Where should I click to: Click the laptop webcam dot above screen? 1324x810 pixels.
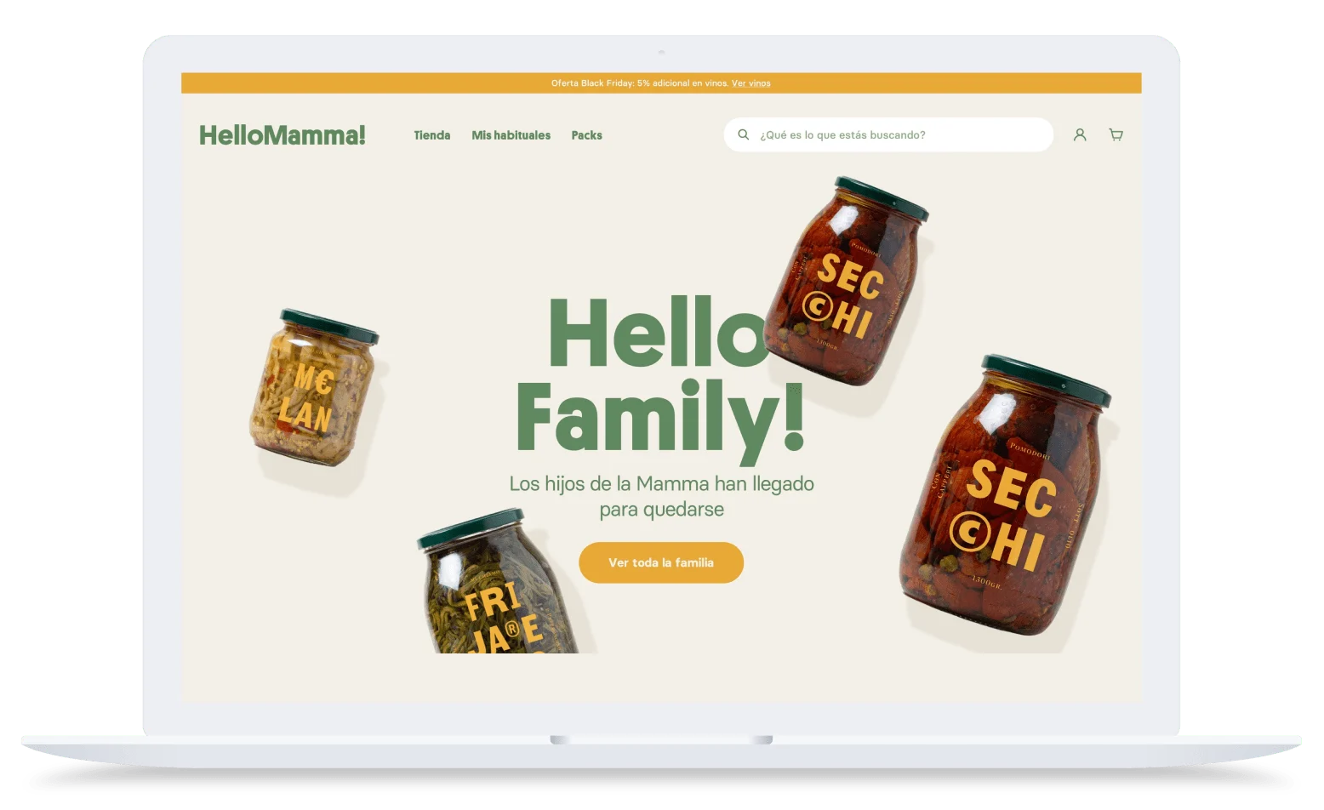661,53
